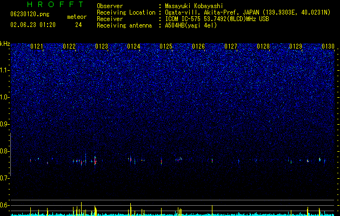This screenshot has width=340, height=216.
Task: Click the 0123 time marker
Action: click(102, 46)
